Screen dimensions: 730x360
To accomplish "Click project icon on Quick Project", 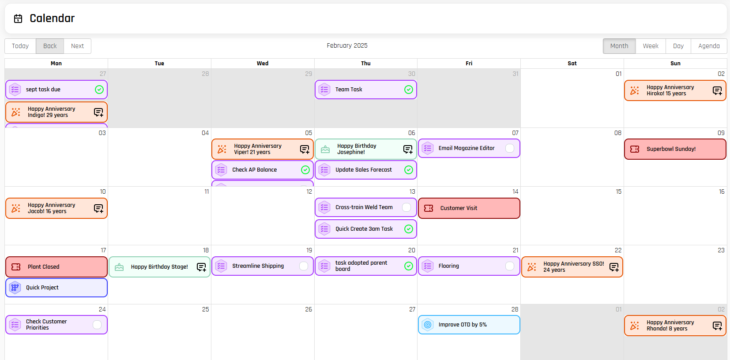I will [x=15, y=288].
